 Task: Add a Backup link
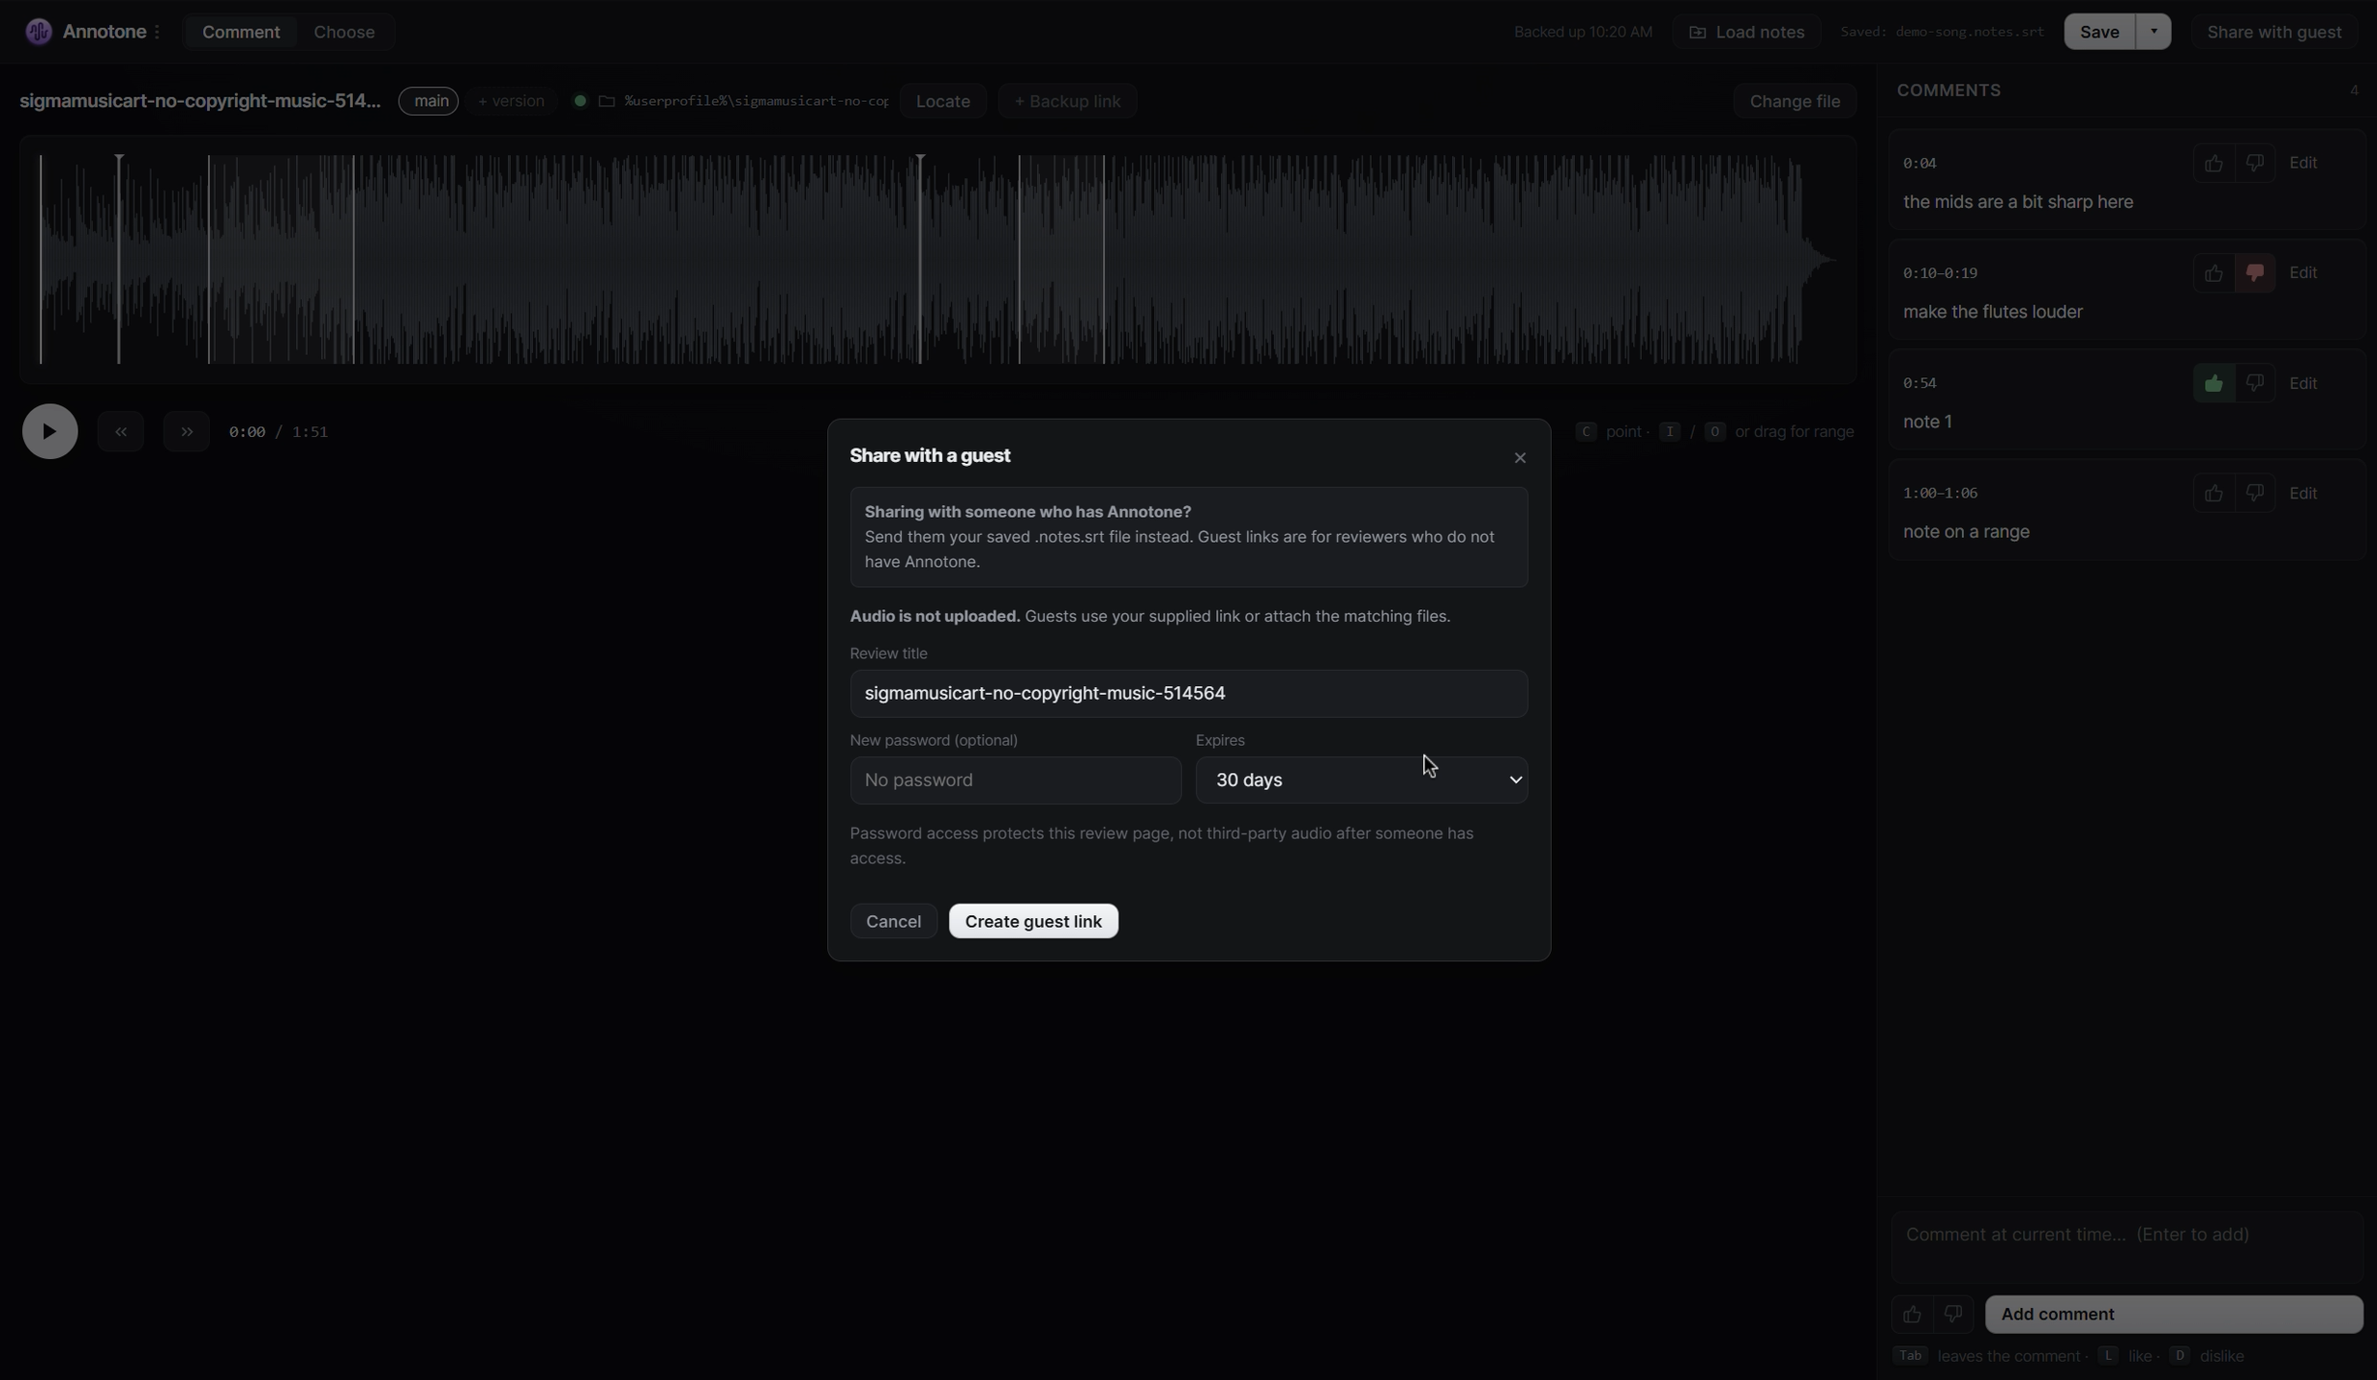[x=1067, y=101]
